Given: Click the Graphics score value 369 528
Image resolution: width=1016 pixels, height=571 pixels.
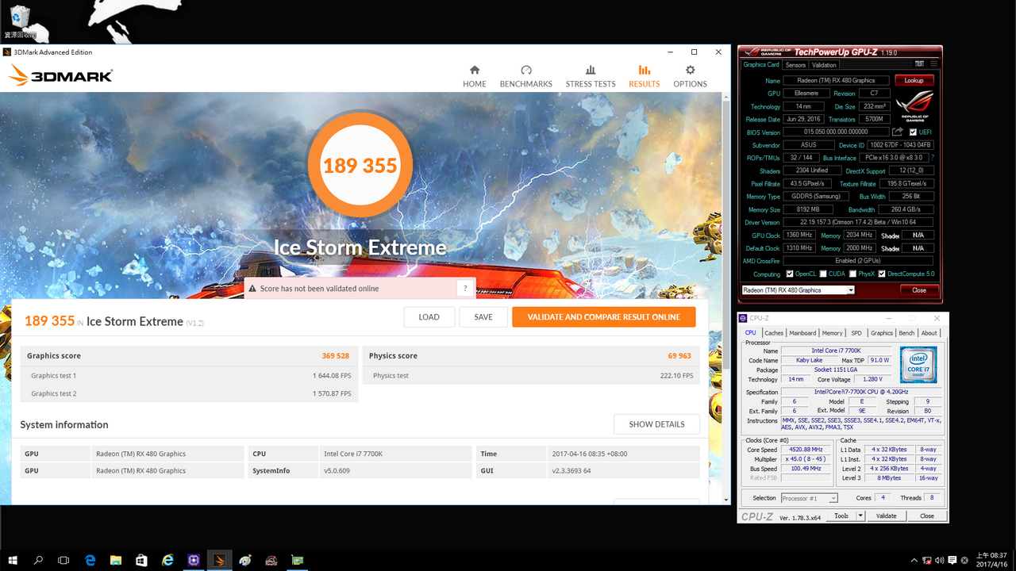Looking at the screenshot, I should click(336, 356).
